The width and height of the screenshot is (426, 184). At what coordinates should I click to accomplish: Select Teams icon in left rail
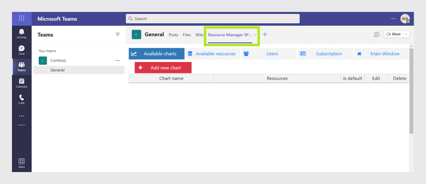click(22, 67)
